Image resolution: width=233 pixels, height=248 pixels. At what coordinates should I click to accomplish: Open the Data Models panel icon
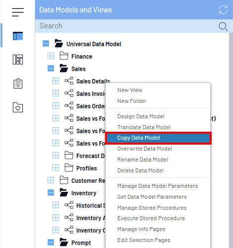pyautogui.click(x=18, y=36)
